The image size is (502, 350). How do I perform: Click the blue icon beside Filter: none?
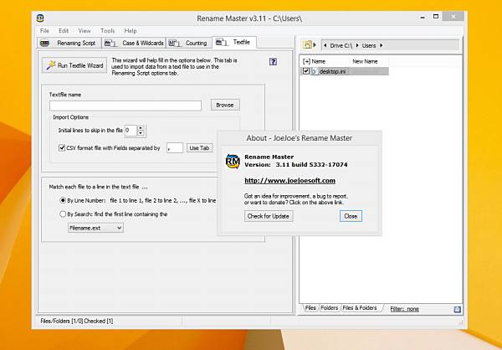[457, 309]
